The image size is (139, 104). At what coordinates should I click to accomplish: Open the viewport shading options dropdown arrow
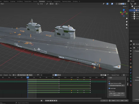tap(127, 4)
